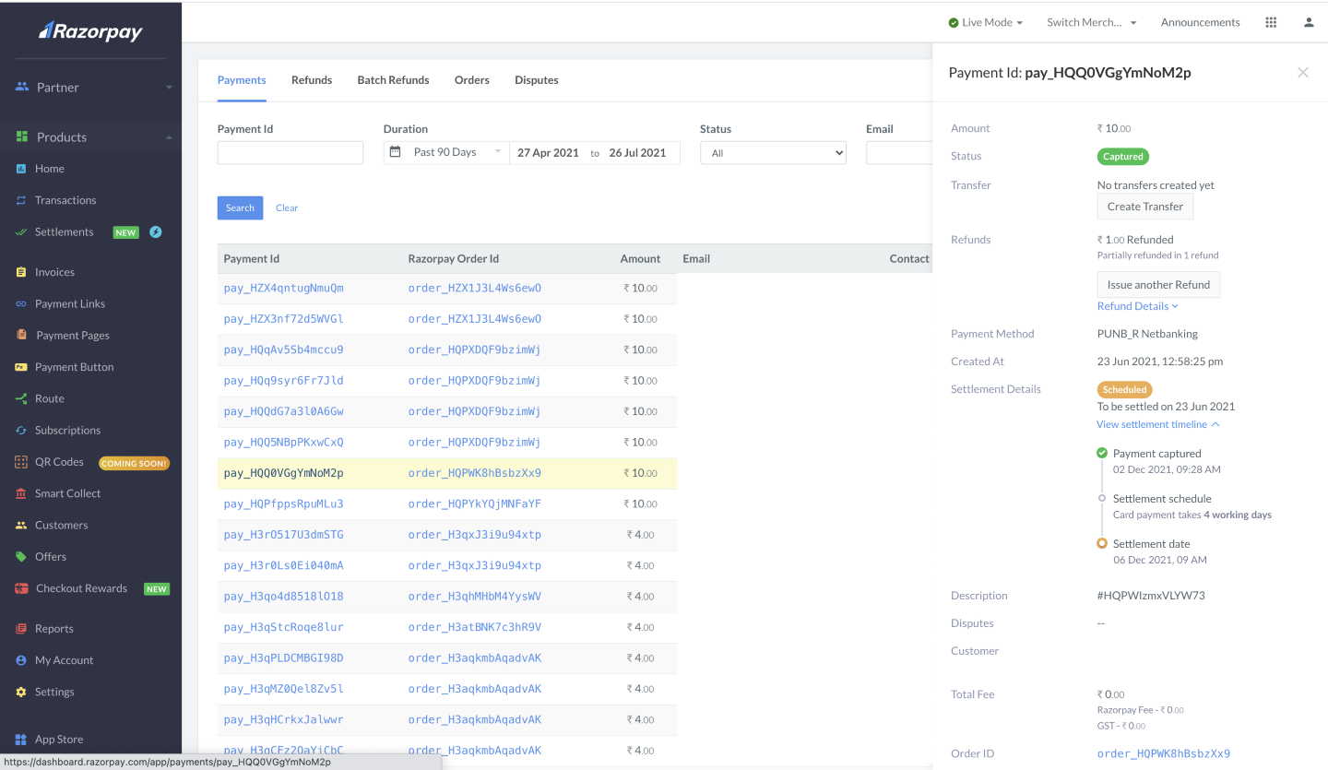Open order_H3atBNK7c3hR9V link

pos(475,627)
